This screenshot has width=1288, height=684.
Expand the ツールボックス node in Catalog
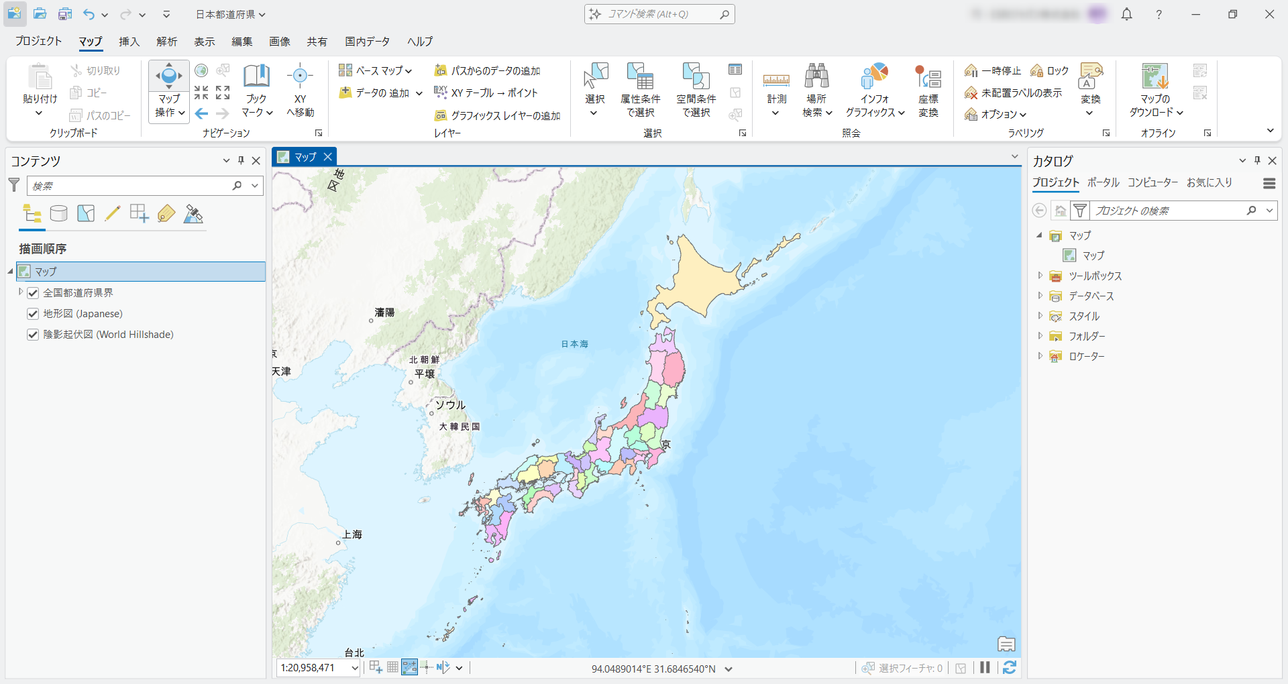pyautogui.click(x=1040, y=276)
